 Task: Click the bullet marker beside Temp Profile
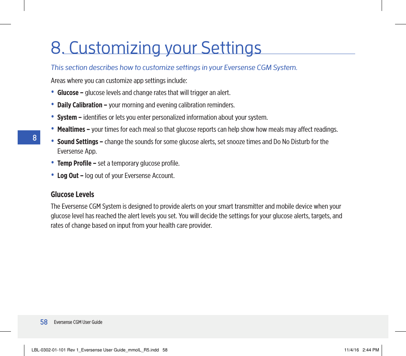pyautogui.click(x=53, y=163)
